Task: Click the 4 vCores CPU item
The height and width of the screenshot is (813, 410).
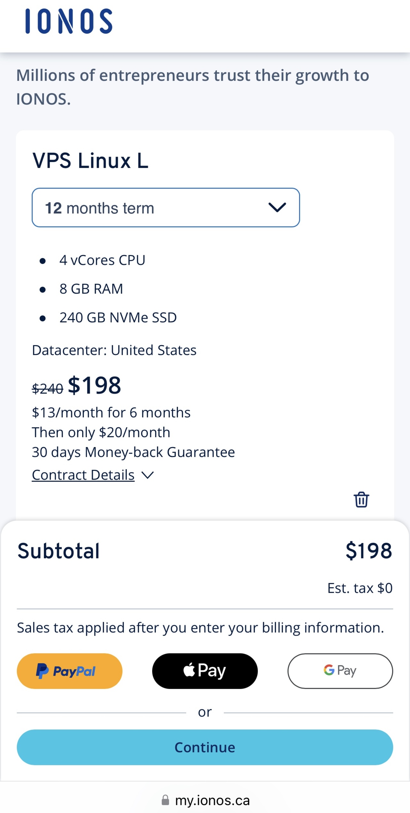Action: click(102, 260)
